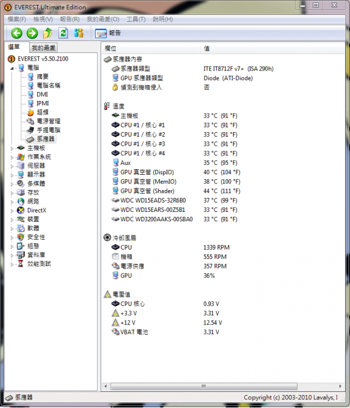Select EVEREST v5.50.2100 root node
Screen dimensions: 350x408
point(43,59)
